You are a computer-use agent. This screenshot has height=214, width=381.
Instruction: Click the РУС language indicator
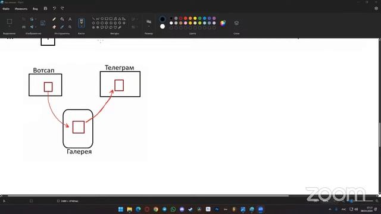[343, 209]
